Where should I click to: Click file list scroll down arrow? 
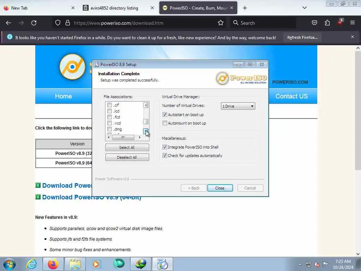[x=146, y=131]
